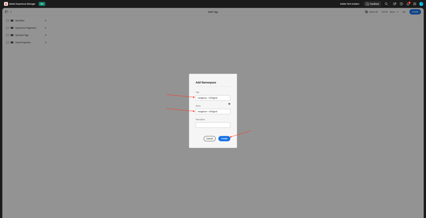Click into the Title input field

(x=213, y=98)
